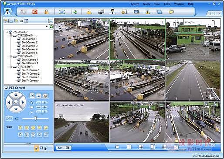The image size is (224, 159).
Task: Collapse the DVR 3 (Ste7) tree node
Action: pos(11,67)
